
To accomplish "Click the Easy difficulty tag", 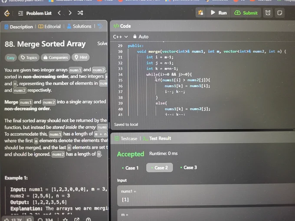I will (x=11, y=58).
